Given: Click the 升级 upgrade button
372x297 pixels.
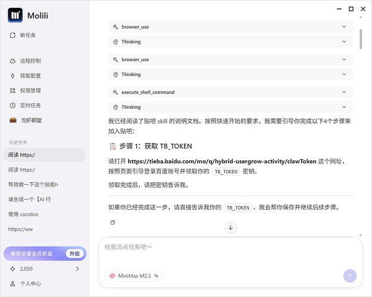Looking at the screenshot, I should click(x=74, y=254).
